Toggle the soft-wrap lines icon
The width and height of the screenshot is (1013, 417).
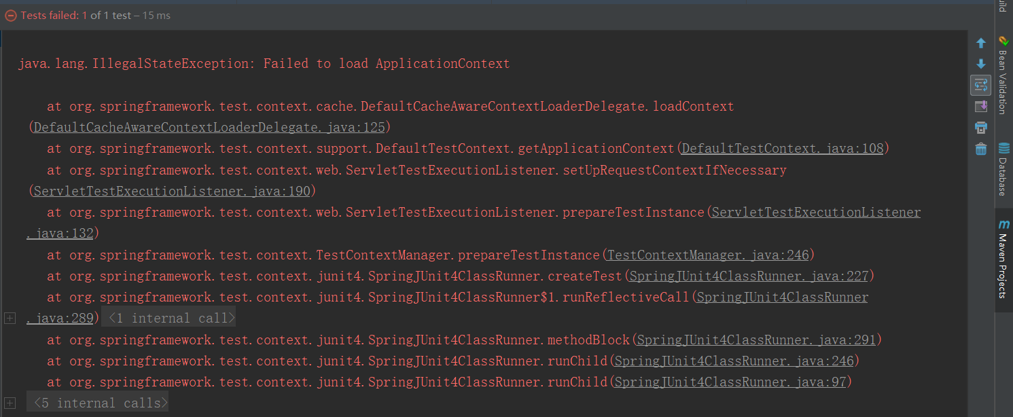981,85
